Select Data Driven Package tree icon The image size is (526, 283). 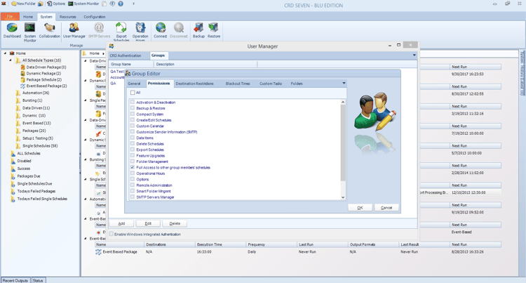click(x=23, y=67)
